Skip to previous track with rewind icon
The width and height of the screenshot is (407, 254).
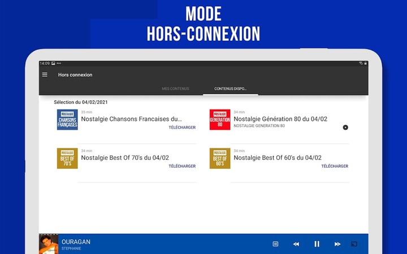click(296, 244)
